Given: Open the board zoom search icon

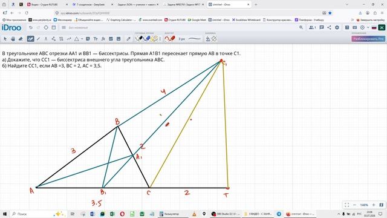Looking at the screenshot, I should 301,27.
